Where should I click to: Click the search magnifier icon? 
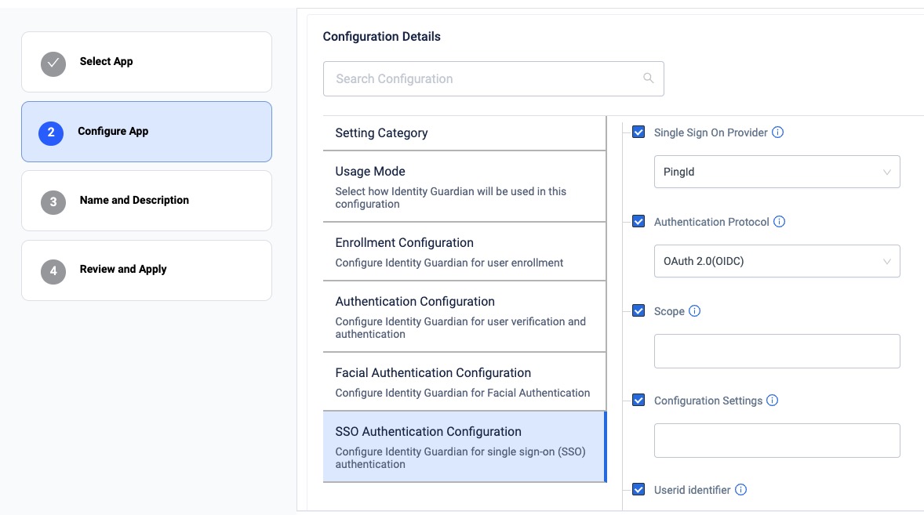pyautogui.click(x=648, y=78)
